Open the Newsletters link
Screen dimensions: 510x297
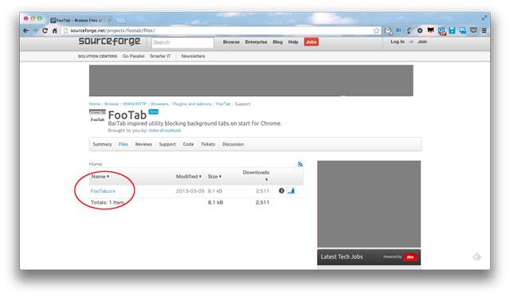(193, 57)
